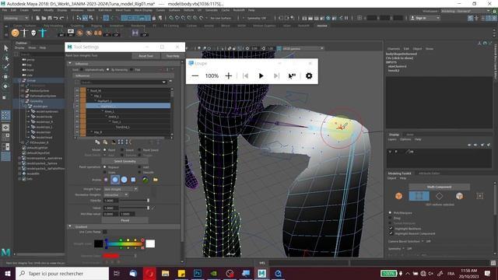Collapse the Gradient section
Viewport: 498px width, 280px height.
pos(70,226)
